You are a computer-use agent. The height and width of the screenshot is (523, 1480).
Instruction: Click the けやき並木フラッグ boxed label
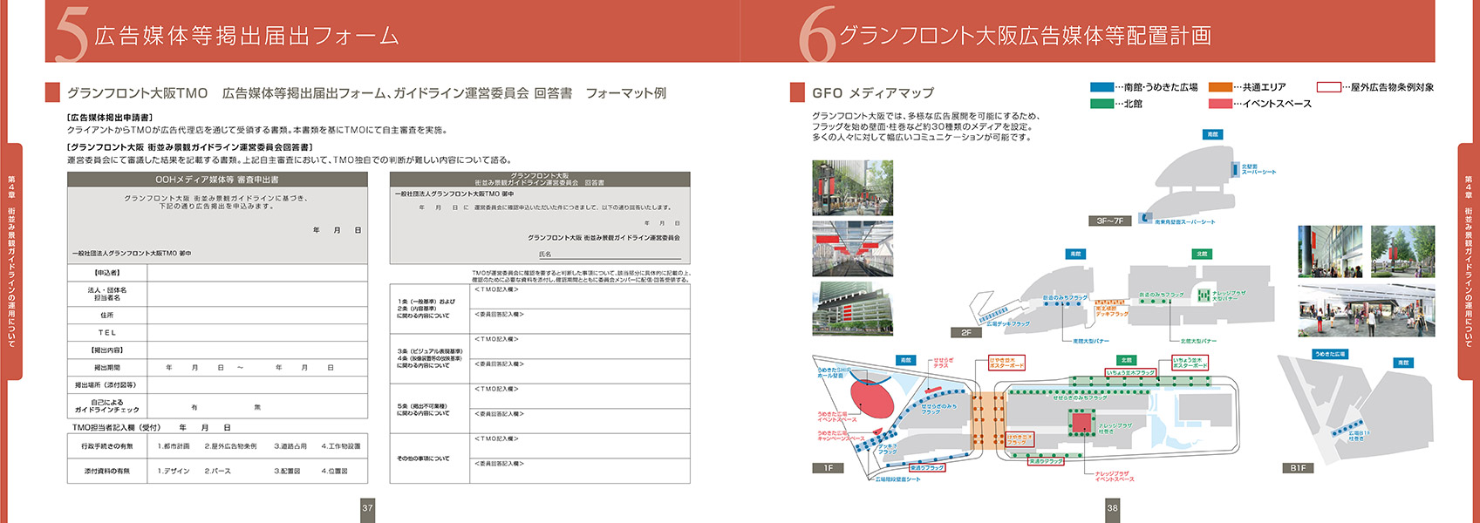coord(1019,439)
